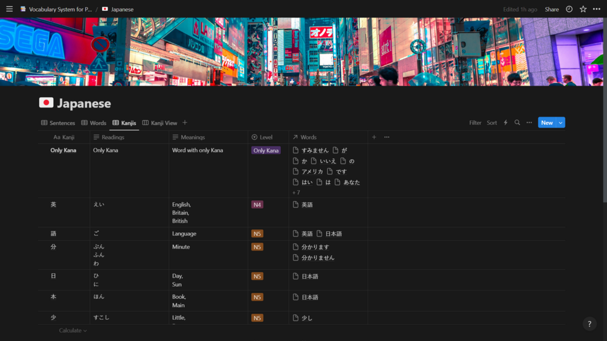Switch to the Sentences view tab
The width and height of the screenshot is (607, 341).
(x=58, y=123)
